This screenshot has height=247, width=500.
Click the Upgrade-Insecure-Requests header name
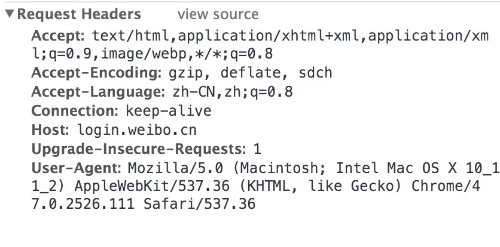pos(138,149)
